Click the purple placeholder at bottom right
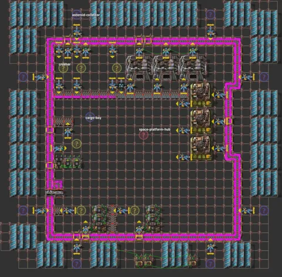This screenshot has width=282, height=277. 210,264
